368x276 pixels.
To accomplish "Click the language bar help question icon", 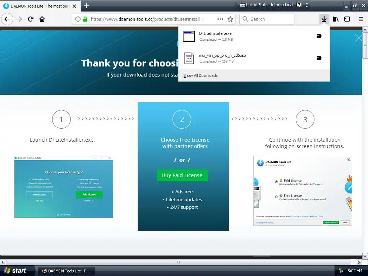I will (299, 5).
